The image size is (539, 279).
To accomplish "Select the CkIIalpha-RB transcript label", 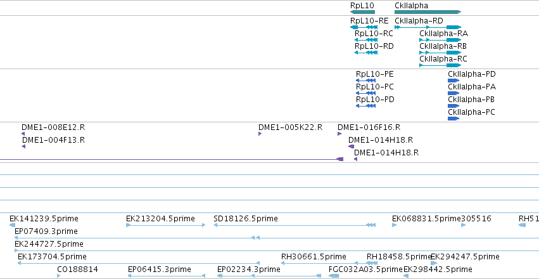I will point(443,46).
